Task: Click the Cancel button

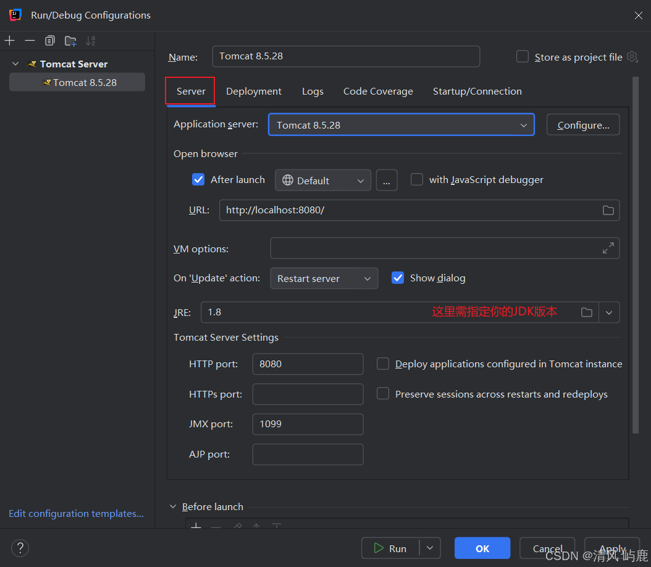Action: (547, 548)
